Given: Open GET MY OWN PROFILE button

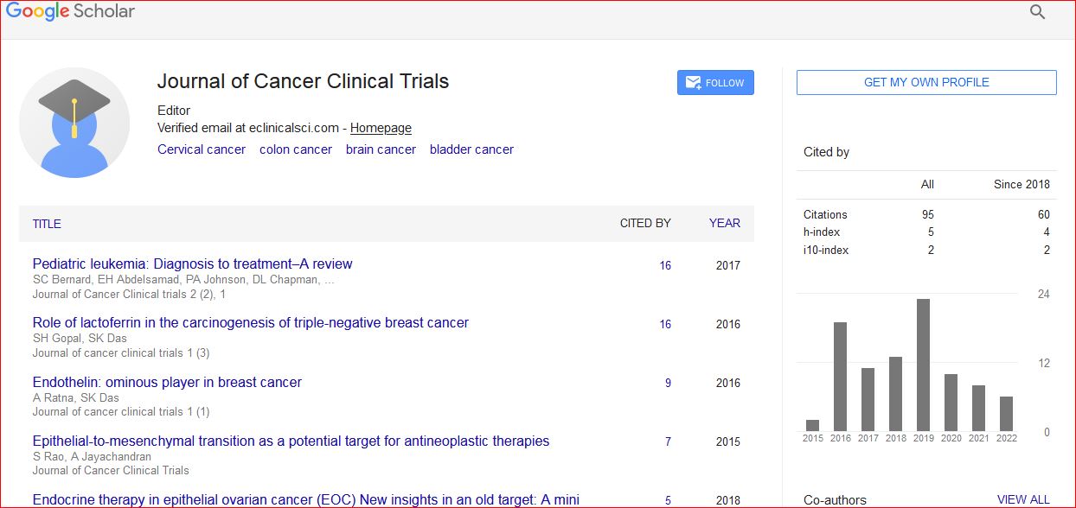Looking at the screenshot, I should pos(926,82).
